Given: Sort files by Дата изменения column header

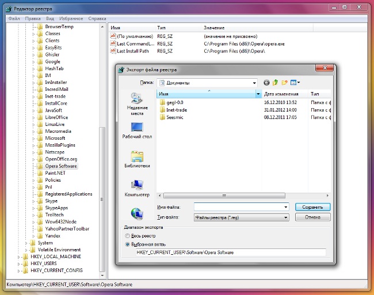Looking at the screenshot, I should [285, 94].
